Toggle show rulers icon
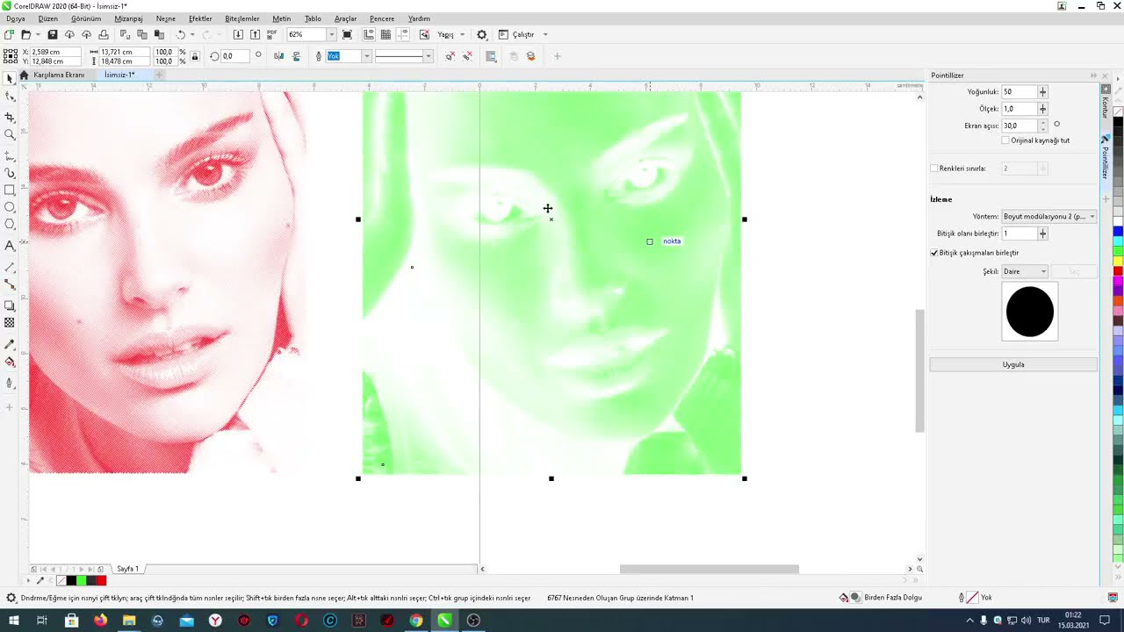 coord(369,34)
